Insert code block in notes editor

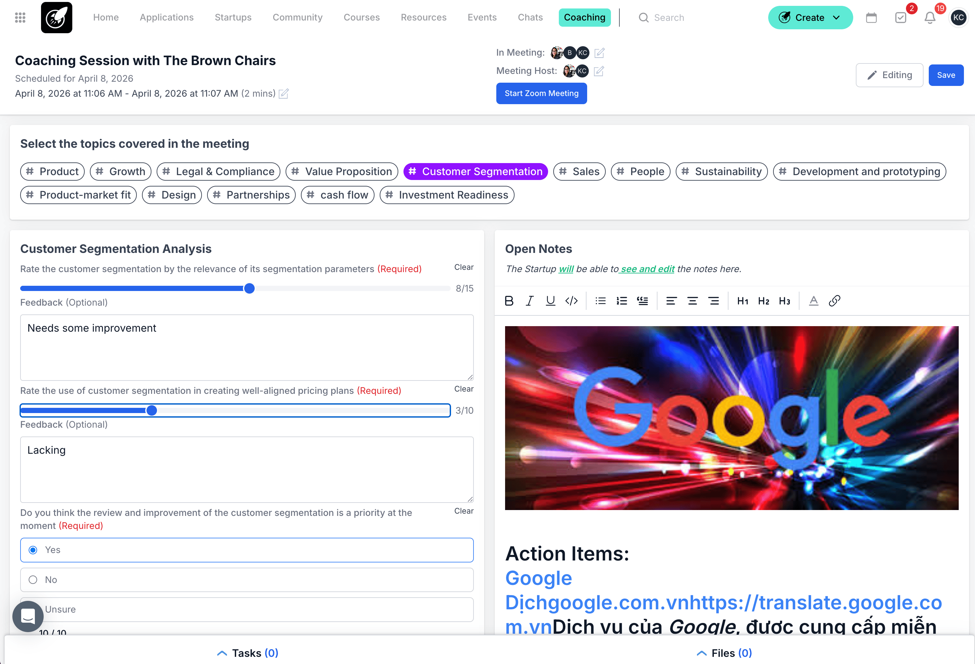tap(571, 301)
